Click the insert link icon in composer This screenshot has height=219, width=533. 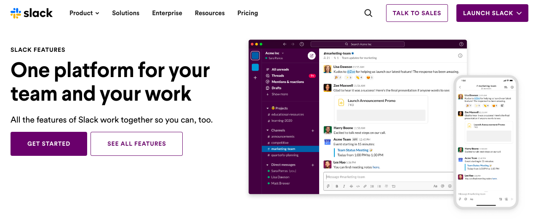[x=365, y=186]
